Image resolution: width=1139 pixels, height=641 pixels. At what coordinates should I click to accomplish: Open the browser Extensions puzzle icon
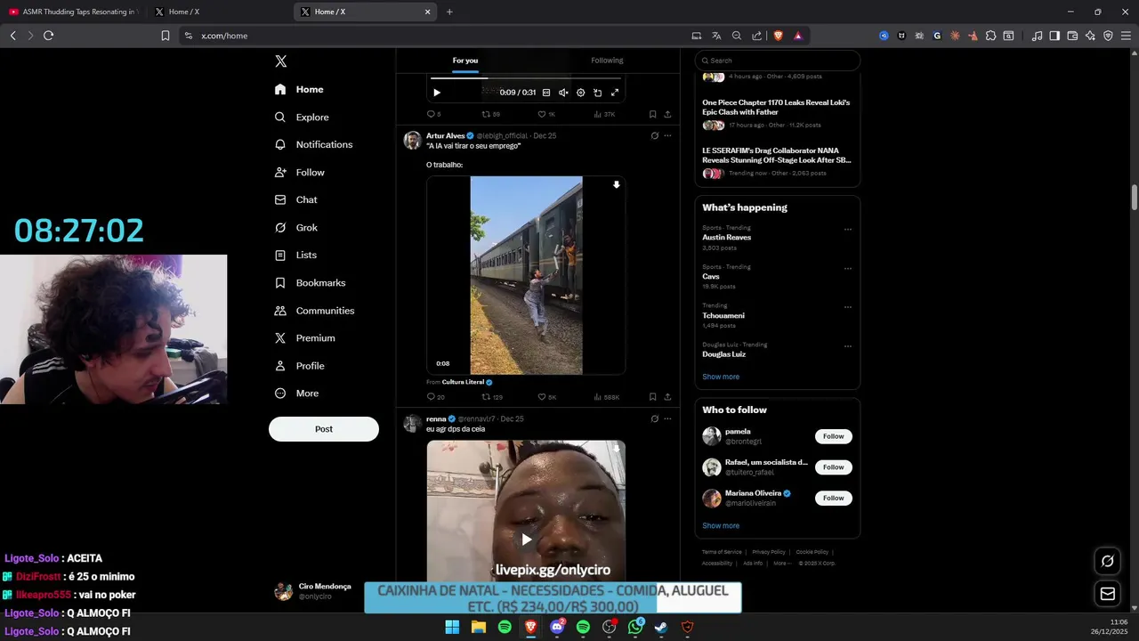click(990, 36)
